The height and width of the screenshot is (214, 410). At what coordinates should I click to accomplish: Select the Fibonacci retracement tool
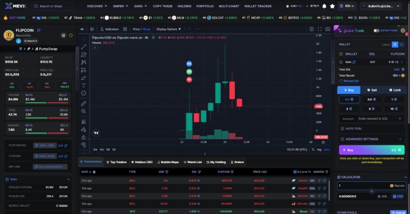(x=84, y=54)
